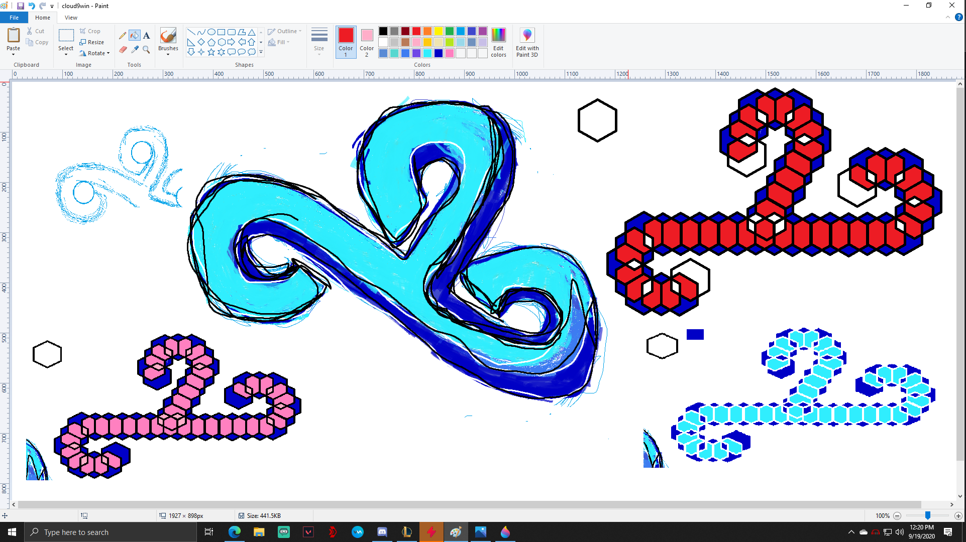
Task: Open the File menu
Action: coord(14,18)
